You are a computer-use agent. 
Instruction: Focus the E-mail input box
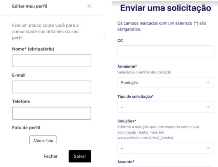coord(51,87)
